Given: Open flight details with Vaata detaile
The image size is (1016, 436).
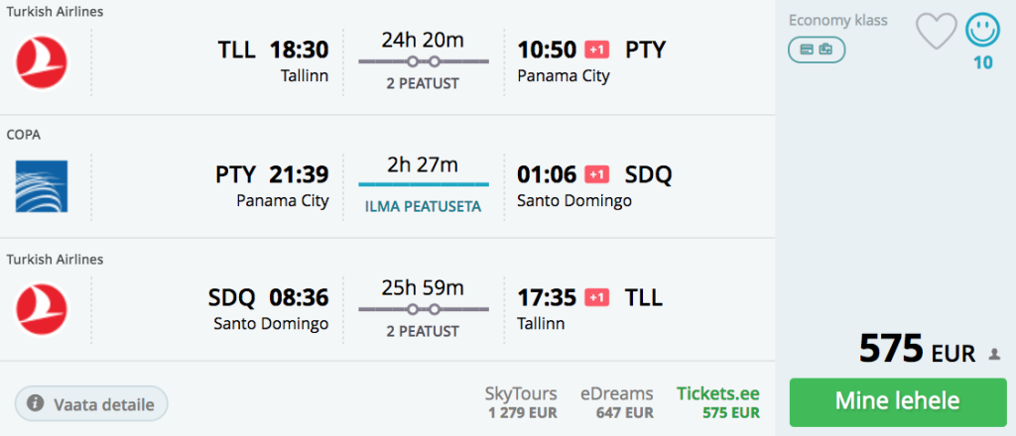Looking at the screenshot, I should (x=91, y=403).
